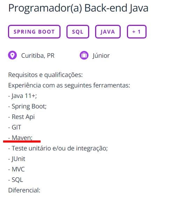The image size is (185, 198).
Task: Click the JUnit requirement line
Action: (x=17, y=159)
